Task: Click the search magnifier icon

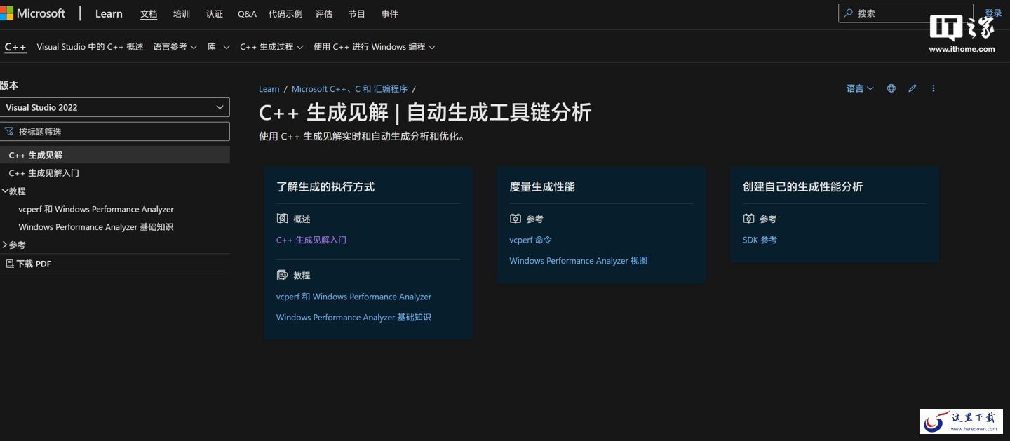Action: pos(849,13)
